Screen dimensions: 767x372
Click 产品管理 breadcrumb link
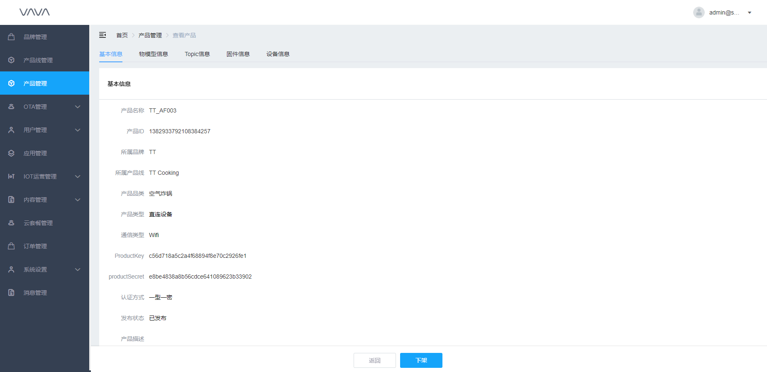point(150,35)
